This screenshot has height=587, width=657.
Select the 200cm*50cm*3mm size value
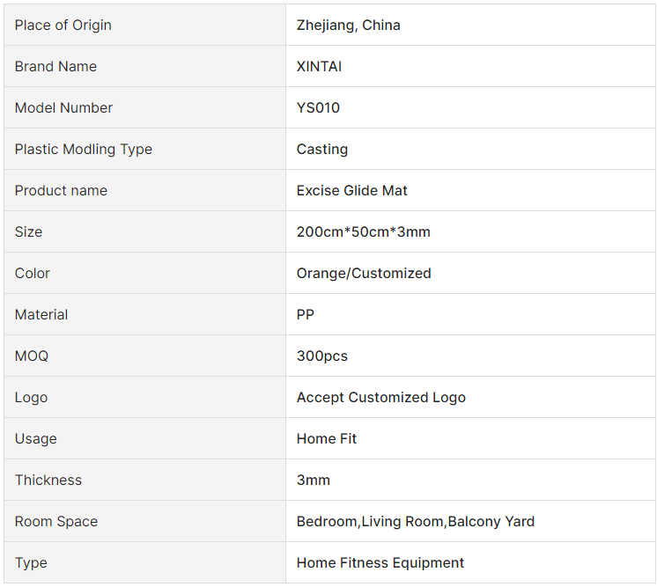[363, 231]
